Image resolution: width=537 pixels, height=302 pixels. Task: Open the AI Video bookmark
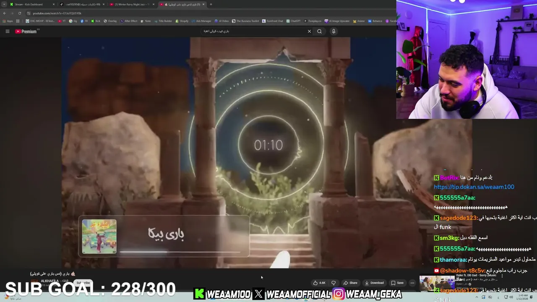pyautogui.click(x=222, y=21)
